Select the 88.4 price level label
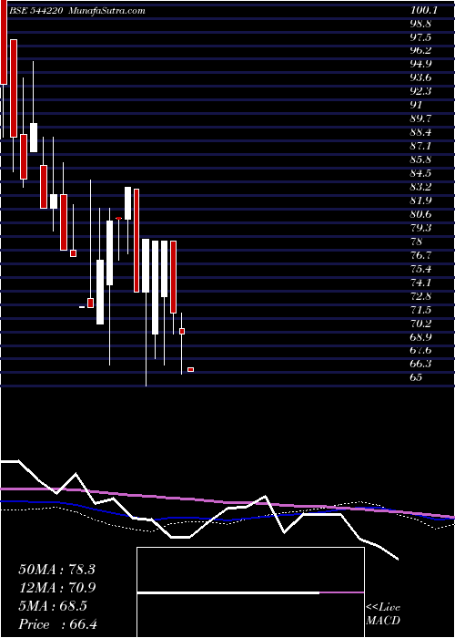The height and width of the screenshot is (638, 455). coord(420,132)
